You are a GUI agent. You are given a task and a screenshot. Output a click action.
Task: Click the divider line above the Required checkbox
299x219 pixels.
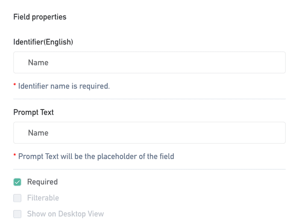coord(149,169)
